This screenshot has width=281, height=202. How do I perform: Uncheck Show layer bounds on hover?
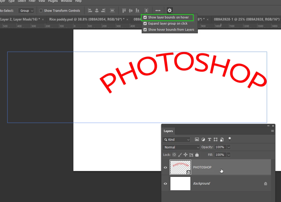coord(145,17)
